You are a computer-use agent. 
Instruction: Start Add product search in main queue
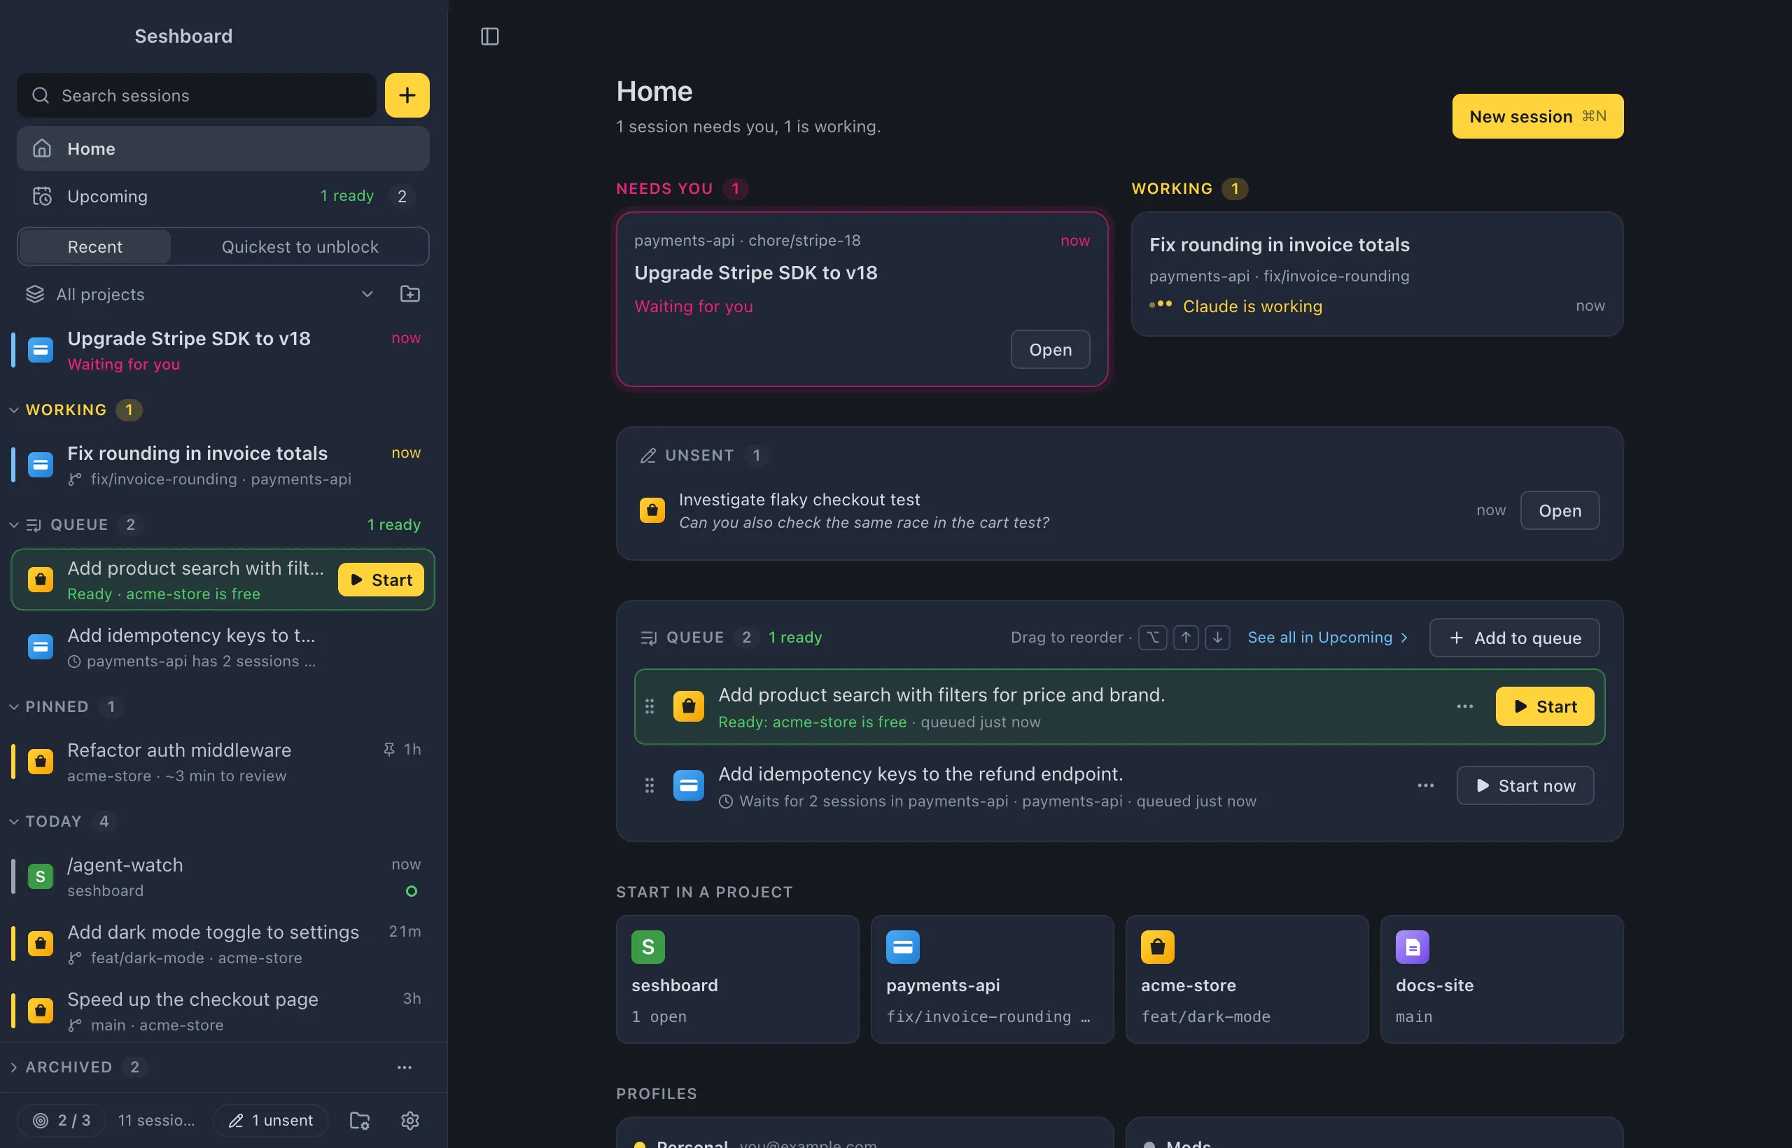[1544, 707]
